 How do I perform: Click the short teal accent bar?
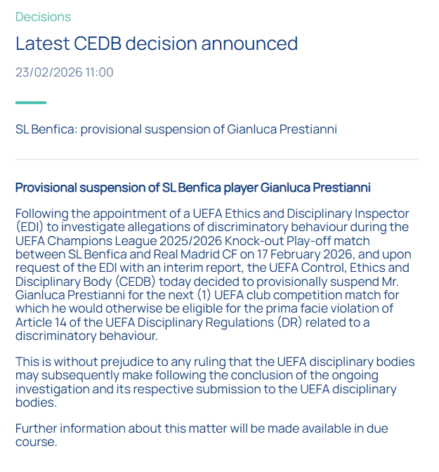31,103
